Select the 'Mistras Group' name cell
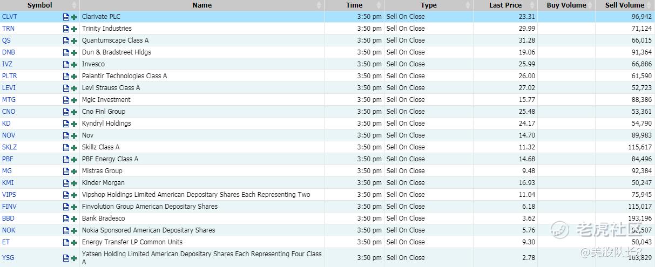The image size is (655, 267). [202, 171]
